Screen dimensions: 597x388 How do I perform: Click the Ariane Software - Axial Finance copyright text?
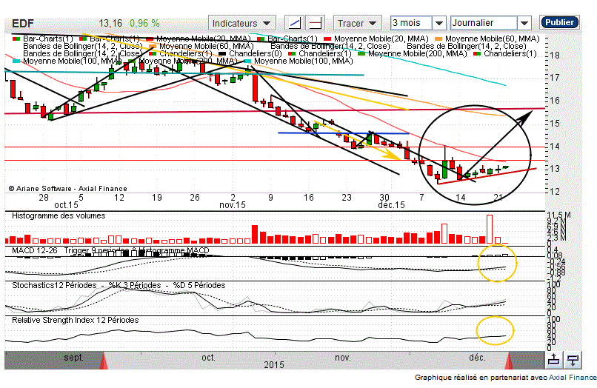(x=67, y=189)
